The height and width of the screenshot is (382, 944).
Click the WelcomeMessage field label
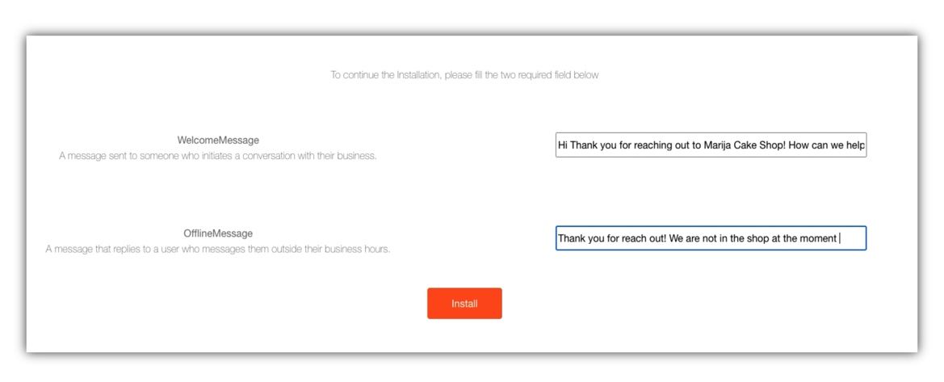click(218, 140)
